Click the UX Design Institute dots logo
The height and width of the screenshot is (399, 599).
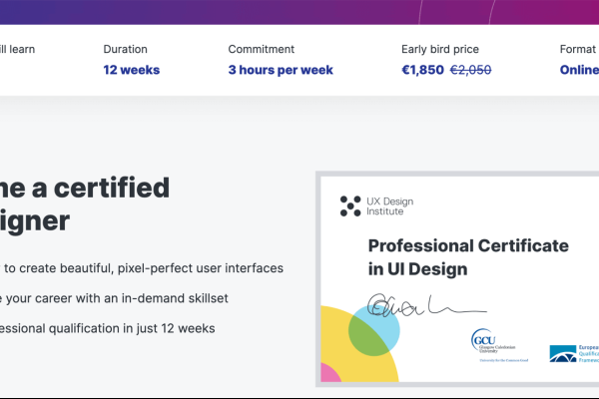coord(350,205)
